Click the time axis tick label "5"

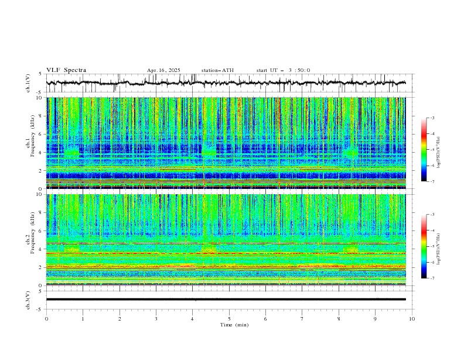tap(229, 319)
